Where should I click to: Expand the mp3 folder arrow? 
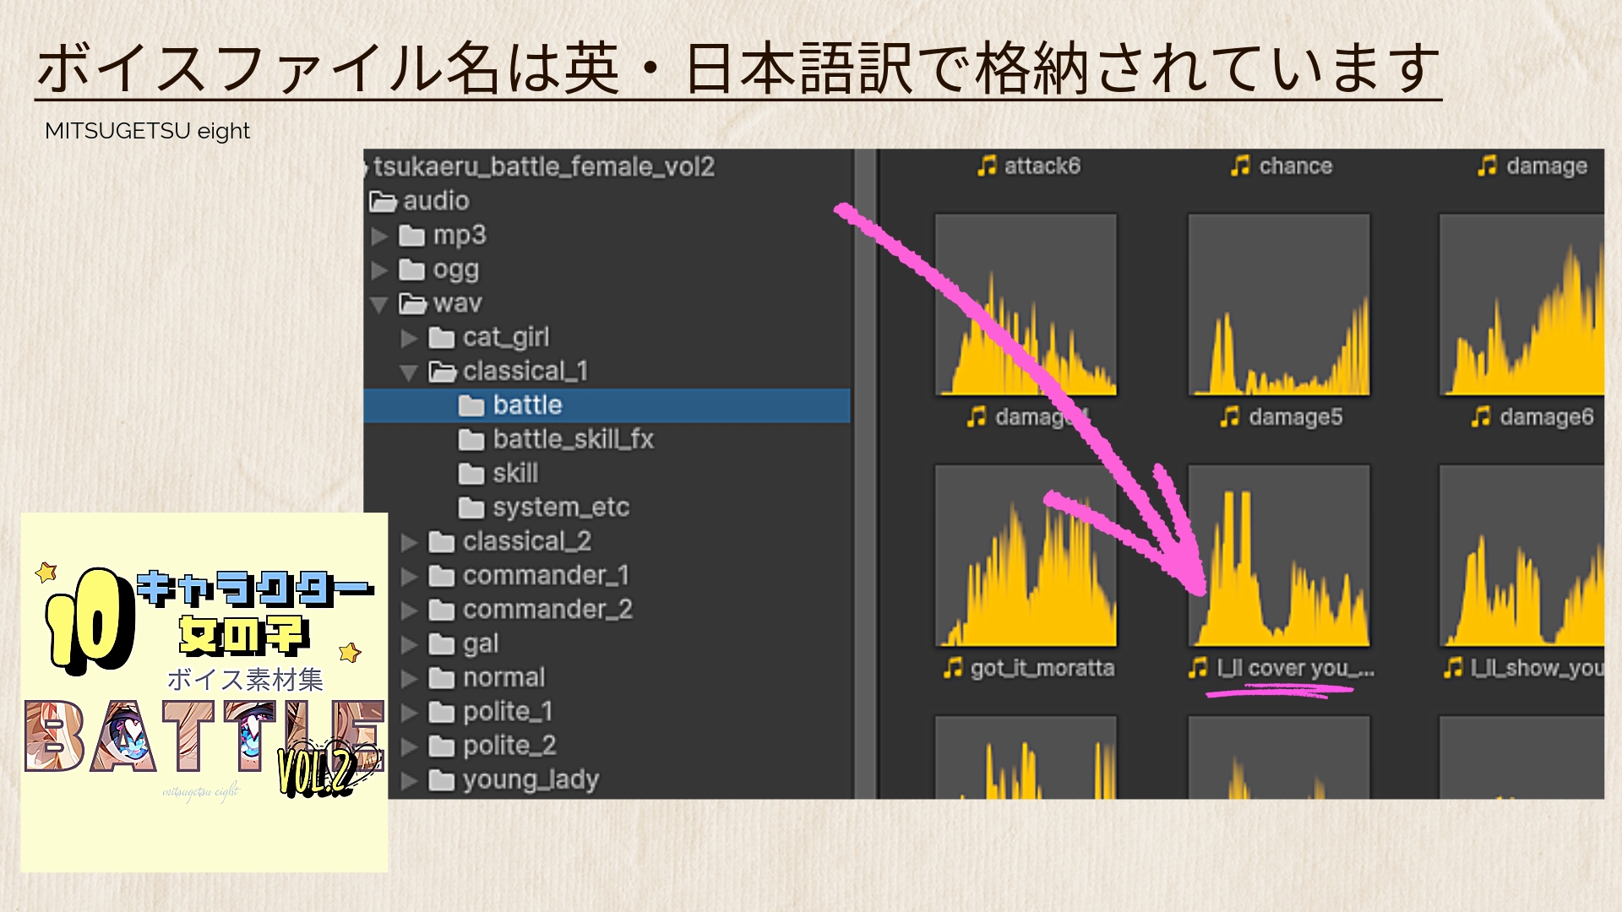click(x=379, y=236)
